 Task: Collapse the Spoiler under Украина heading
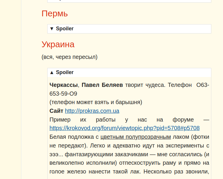pyautogui.click(x=65, y=72)
